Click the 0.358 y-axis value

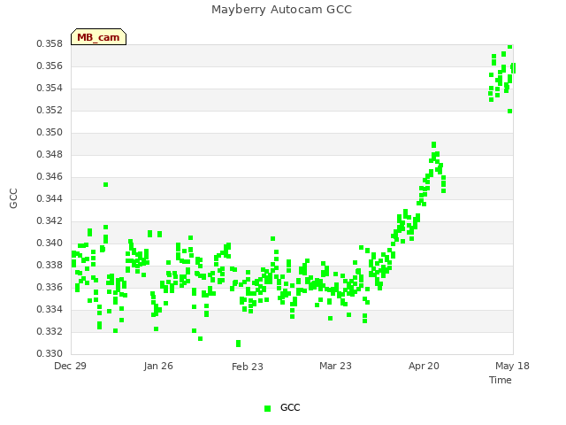coord(50,44)
